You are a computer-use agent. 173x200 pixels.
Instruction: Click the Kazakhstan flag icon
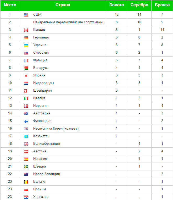(x=26, y=136)
